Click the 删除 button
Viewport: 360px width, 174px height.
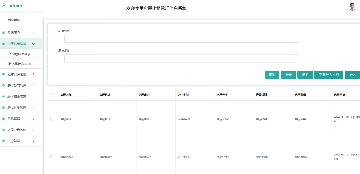(305, 75)
